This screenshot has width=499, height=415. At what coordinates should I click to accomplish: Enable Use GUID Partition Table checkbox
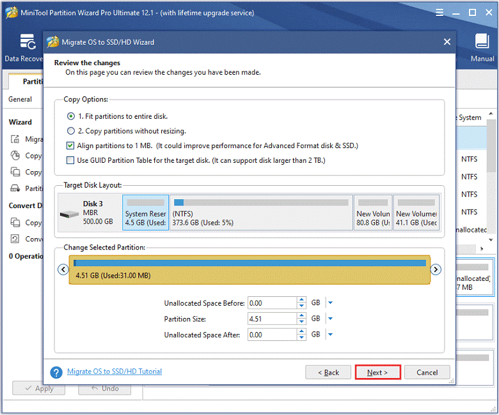tap(70, 160)
